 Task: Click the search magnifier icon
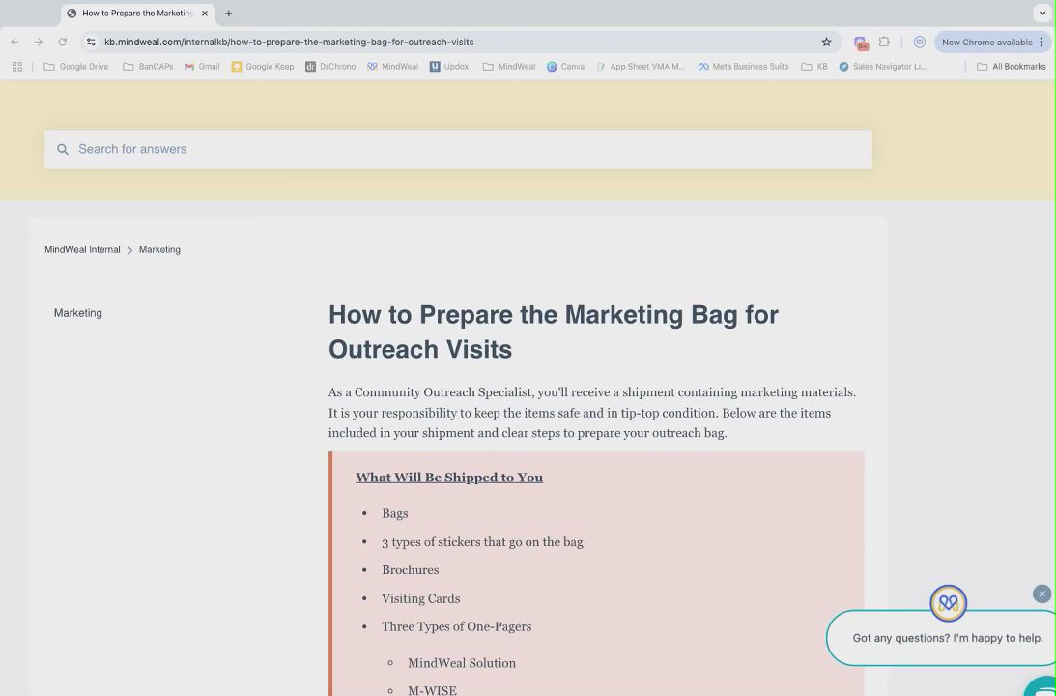tap(63, 149)
